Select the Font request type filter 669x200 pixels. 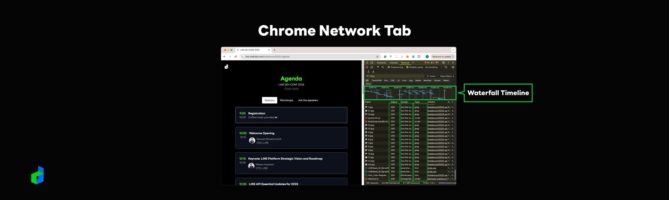pyautogui.click(x=404, y=80)
